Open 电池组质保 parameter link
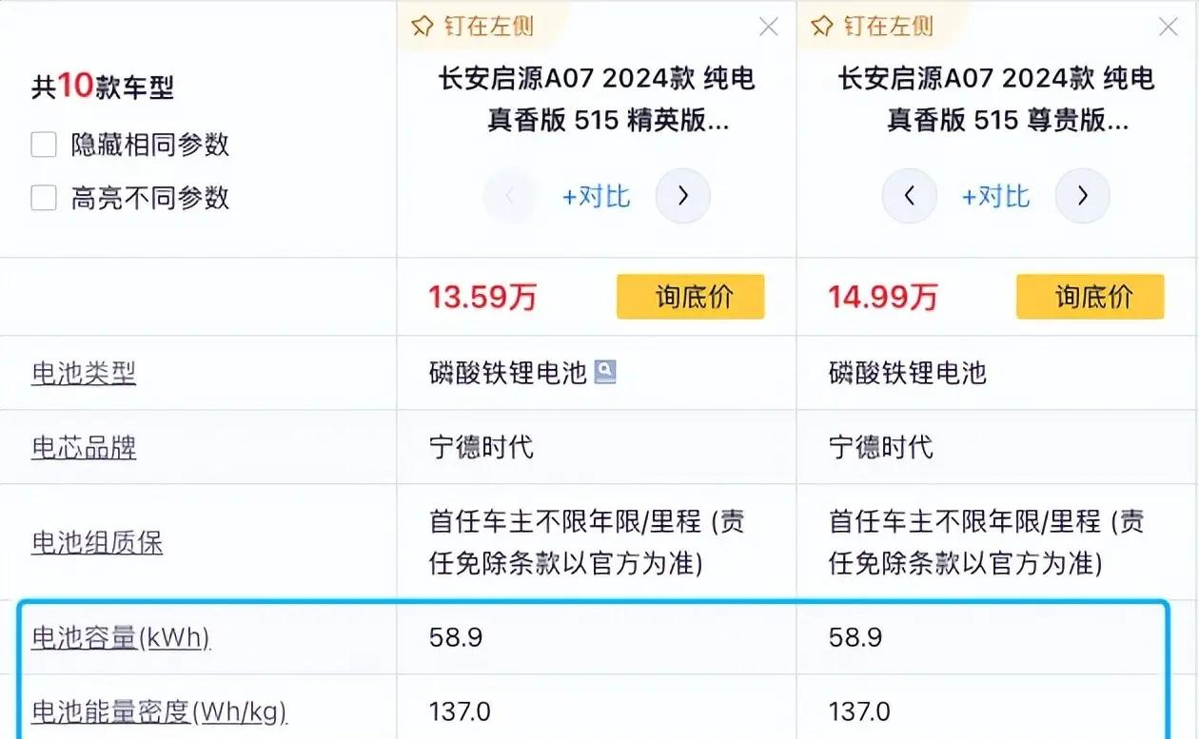The image size is (1199, 739). coord(97,542)
